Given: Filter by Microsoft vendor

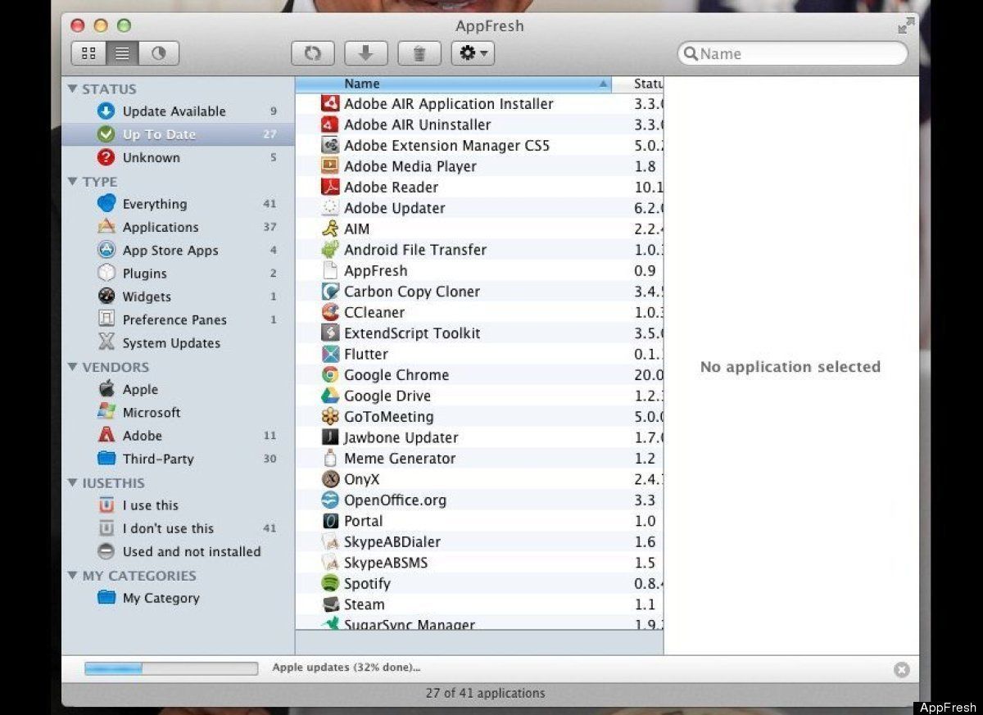Looking at the screenshot, I should tap(178, 412).
